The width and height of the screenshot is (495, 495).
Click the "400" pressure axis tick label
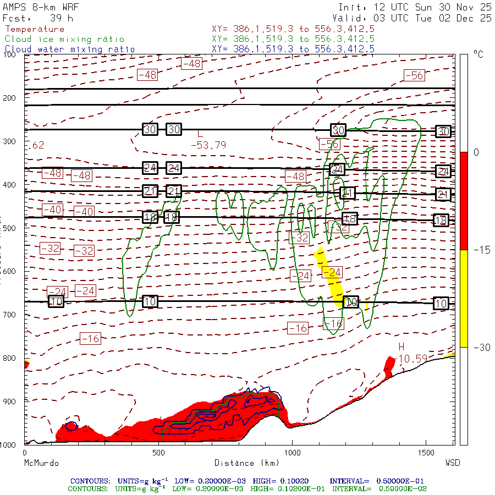(x=9, y=185)
